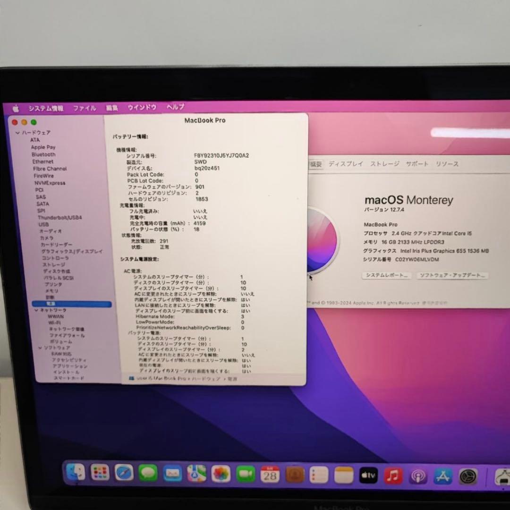Select NVMExpress in the sidebar
Viewport: 510px width, 510px height.
pyautogui.click(x=50, y=183)
